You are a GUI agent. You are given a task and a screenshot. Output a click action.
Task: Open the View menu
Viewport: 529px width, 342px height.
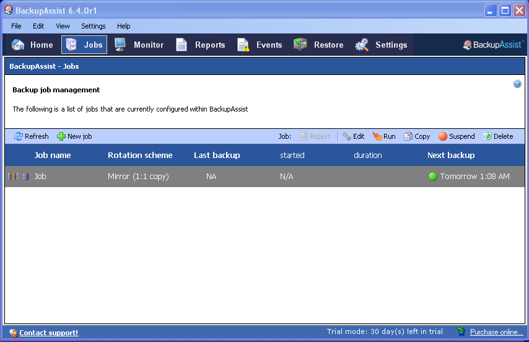[x=63, y=26]
